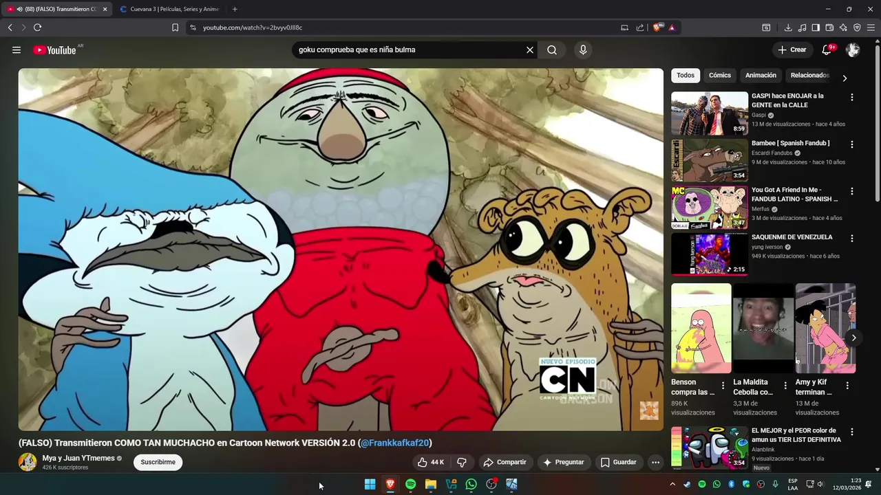Open Spotify from the taskbar
This screenshot has width=881, height=495.
coord(410,484)
